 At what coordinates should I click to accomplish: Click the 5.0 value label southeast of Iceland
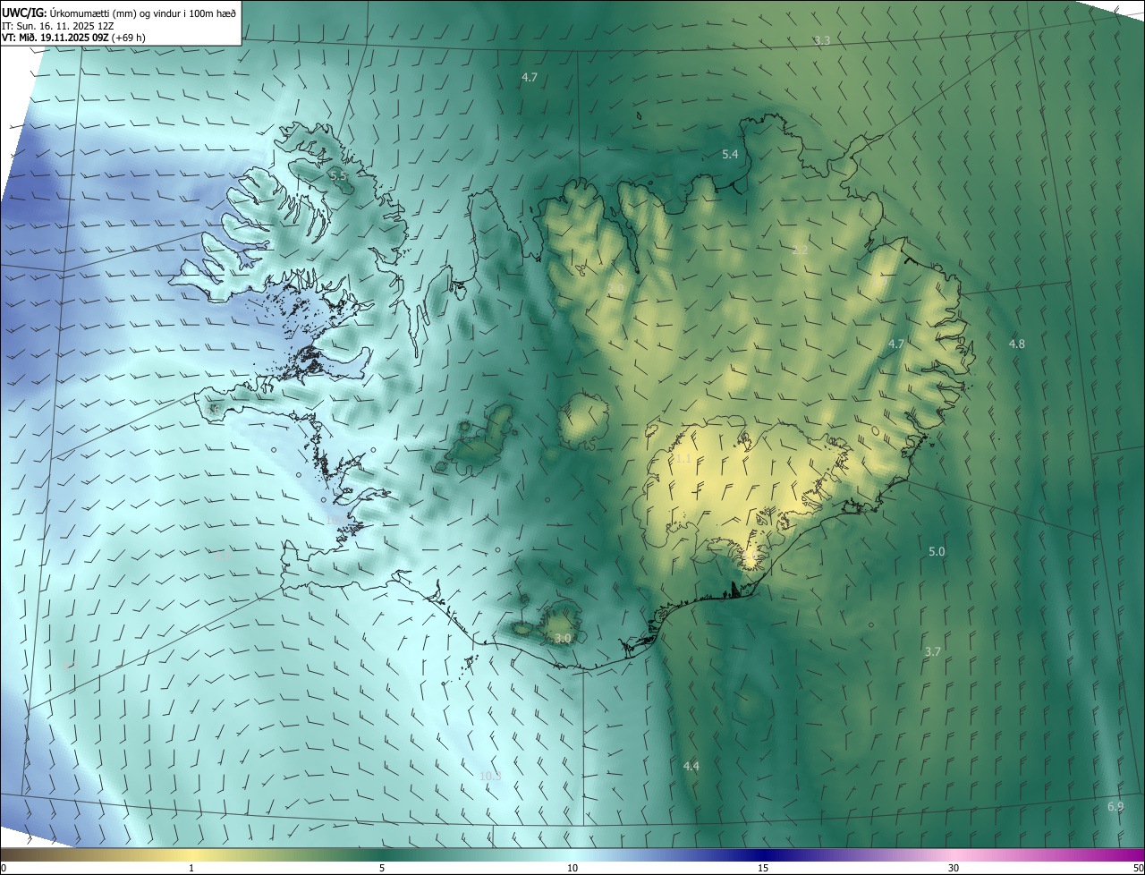coord(937,552)
